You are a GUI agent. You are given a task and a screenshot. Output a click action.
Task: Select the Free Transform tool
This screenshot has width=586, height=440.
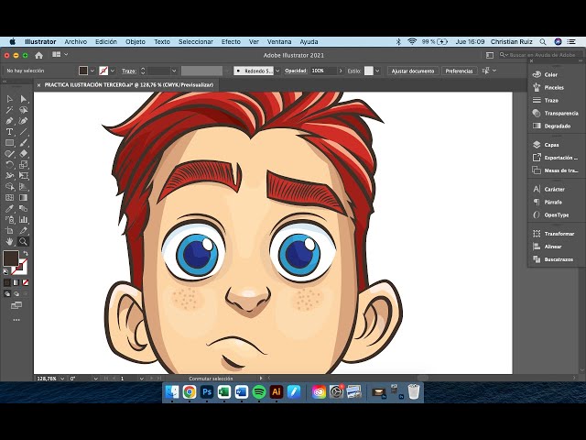[24, 175]
